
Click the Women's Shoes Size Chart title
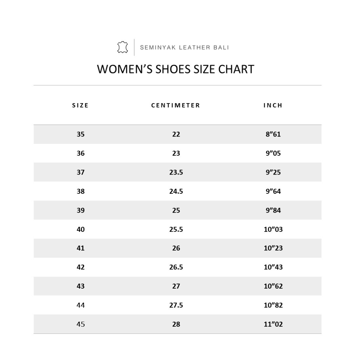click(x=176, y=69)
